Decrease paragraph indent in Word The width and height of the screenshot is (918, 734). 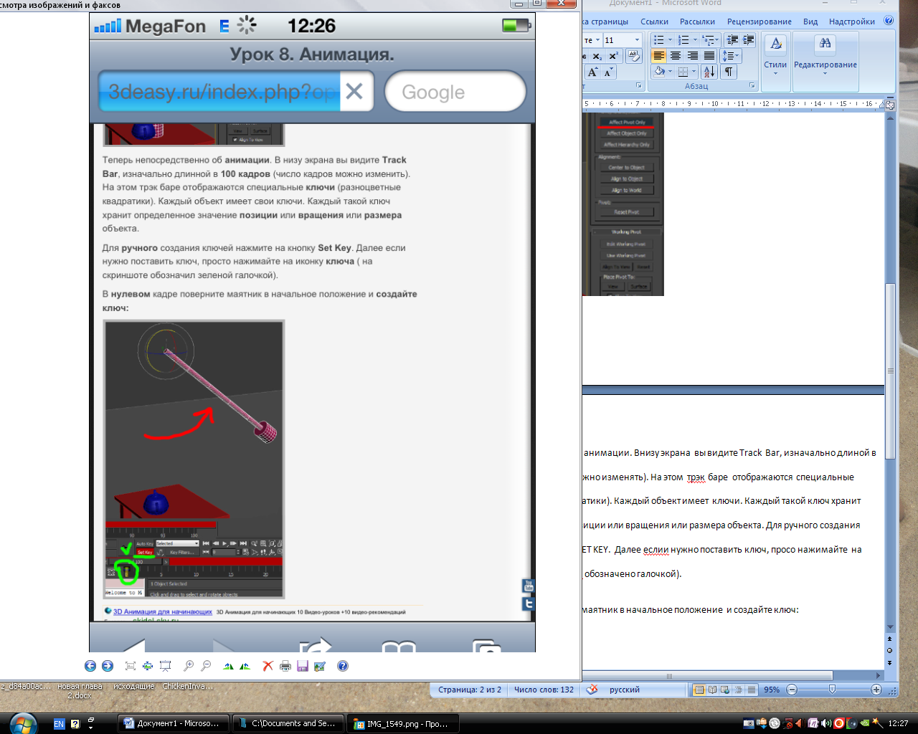732,40
